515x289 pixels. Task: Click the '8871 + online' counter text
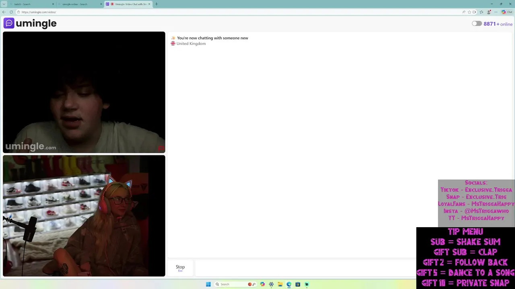498,24
